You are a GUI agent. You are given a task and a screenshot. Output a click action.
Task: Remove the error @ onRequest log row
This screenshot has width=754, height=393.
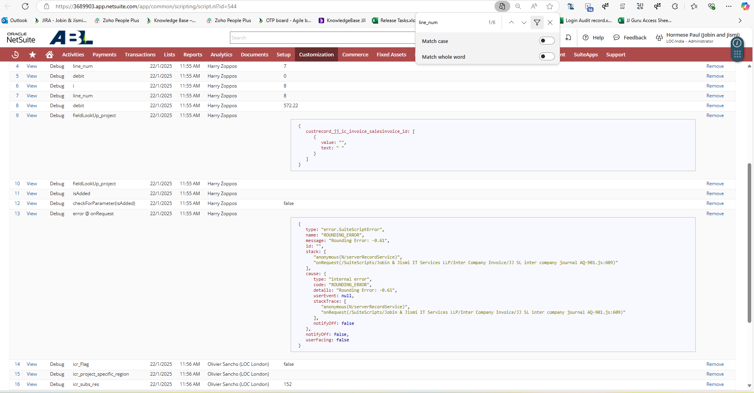pyautogui.click(x=715, y=214)
